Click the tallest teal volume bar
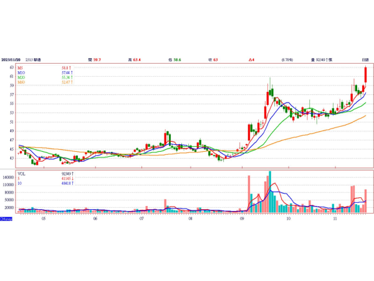This screenshot has height=281, width=374. click(x=270, y=192)
